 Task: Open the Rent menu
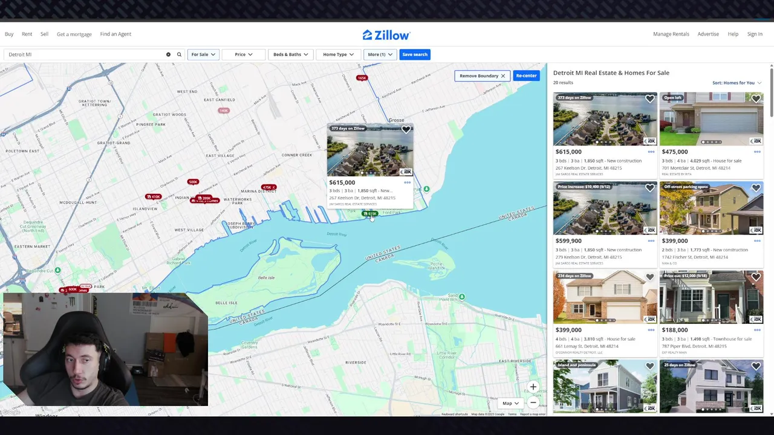(x=27, y=34)
